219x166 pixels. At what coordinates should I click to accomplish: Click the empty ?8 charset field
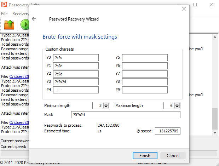pyautogui.click(x=145, y=82)
